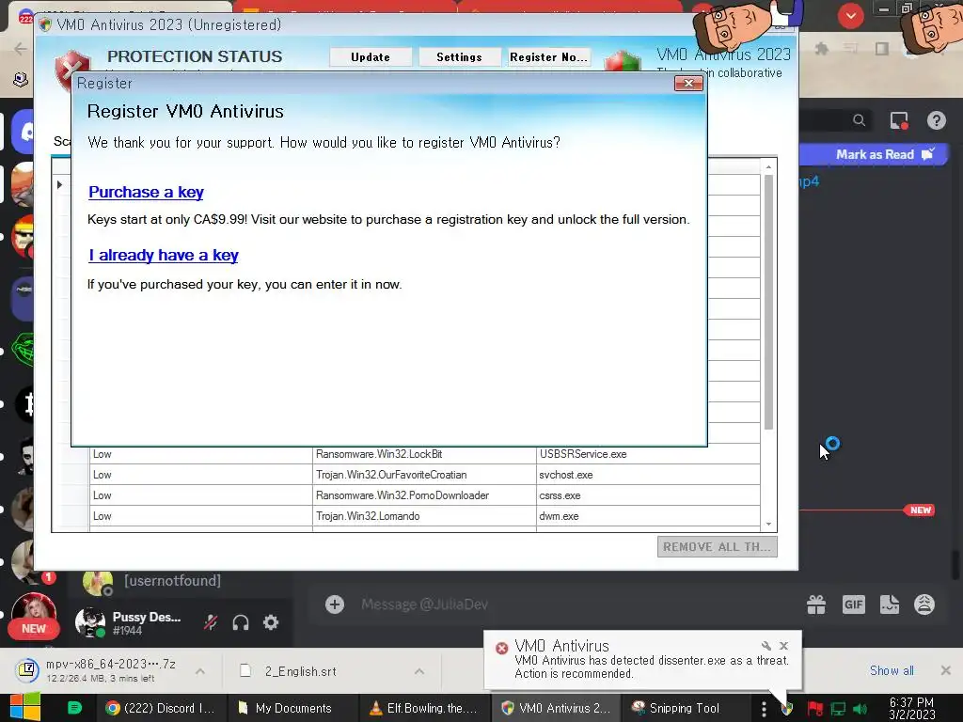Click the network monitor icon in system tray
This screenshot has height=722, width=963.
point(838,709)
